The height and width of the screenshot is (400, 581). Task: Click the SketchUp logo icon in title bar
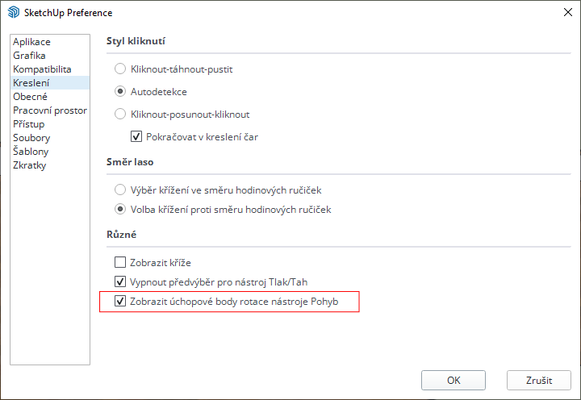(13, 13)
